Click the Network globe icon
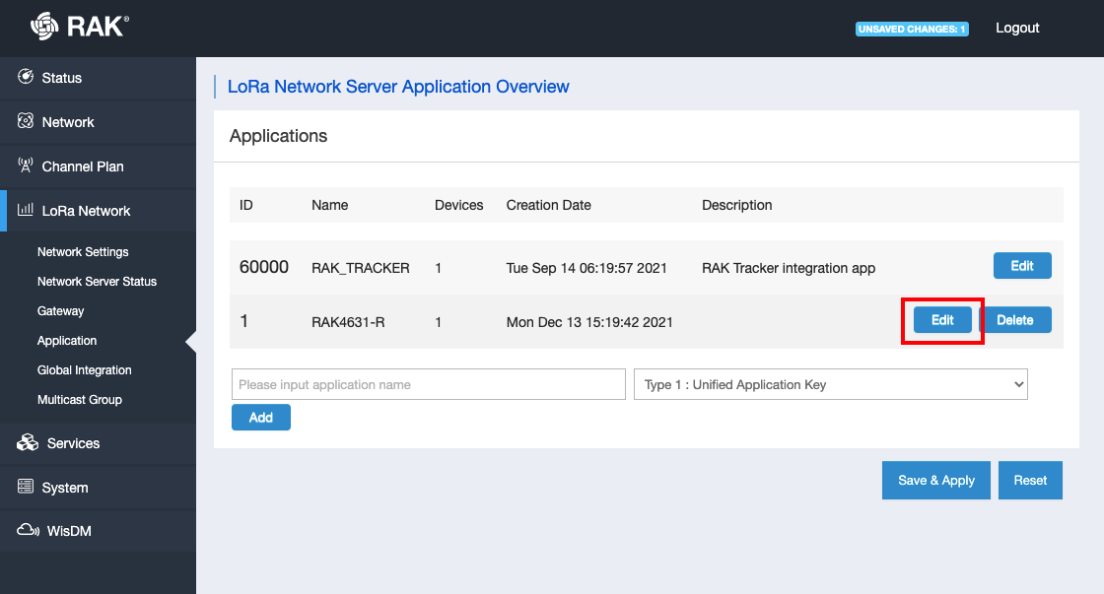This screenshot has width=1104, height=594. coord(26,121)
